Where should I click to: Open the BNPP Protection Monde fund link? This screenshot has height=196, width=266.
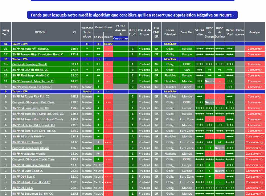coord(29,154)
